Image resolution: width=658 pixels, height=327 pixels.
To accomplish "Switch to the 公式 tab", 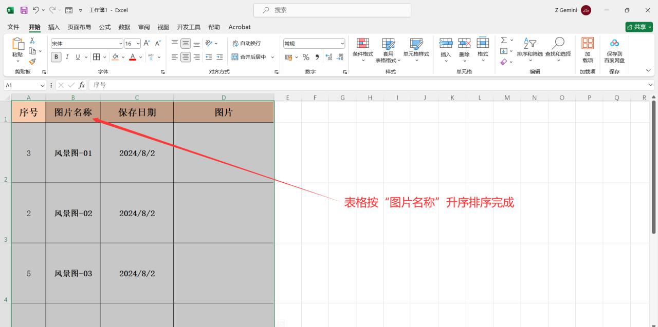I will click(x=105, y=27).
